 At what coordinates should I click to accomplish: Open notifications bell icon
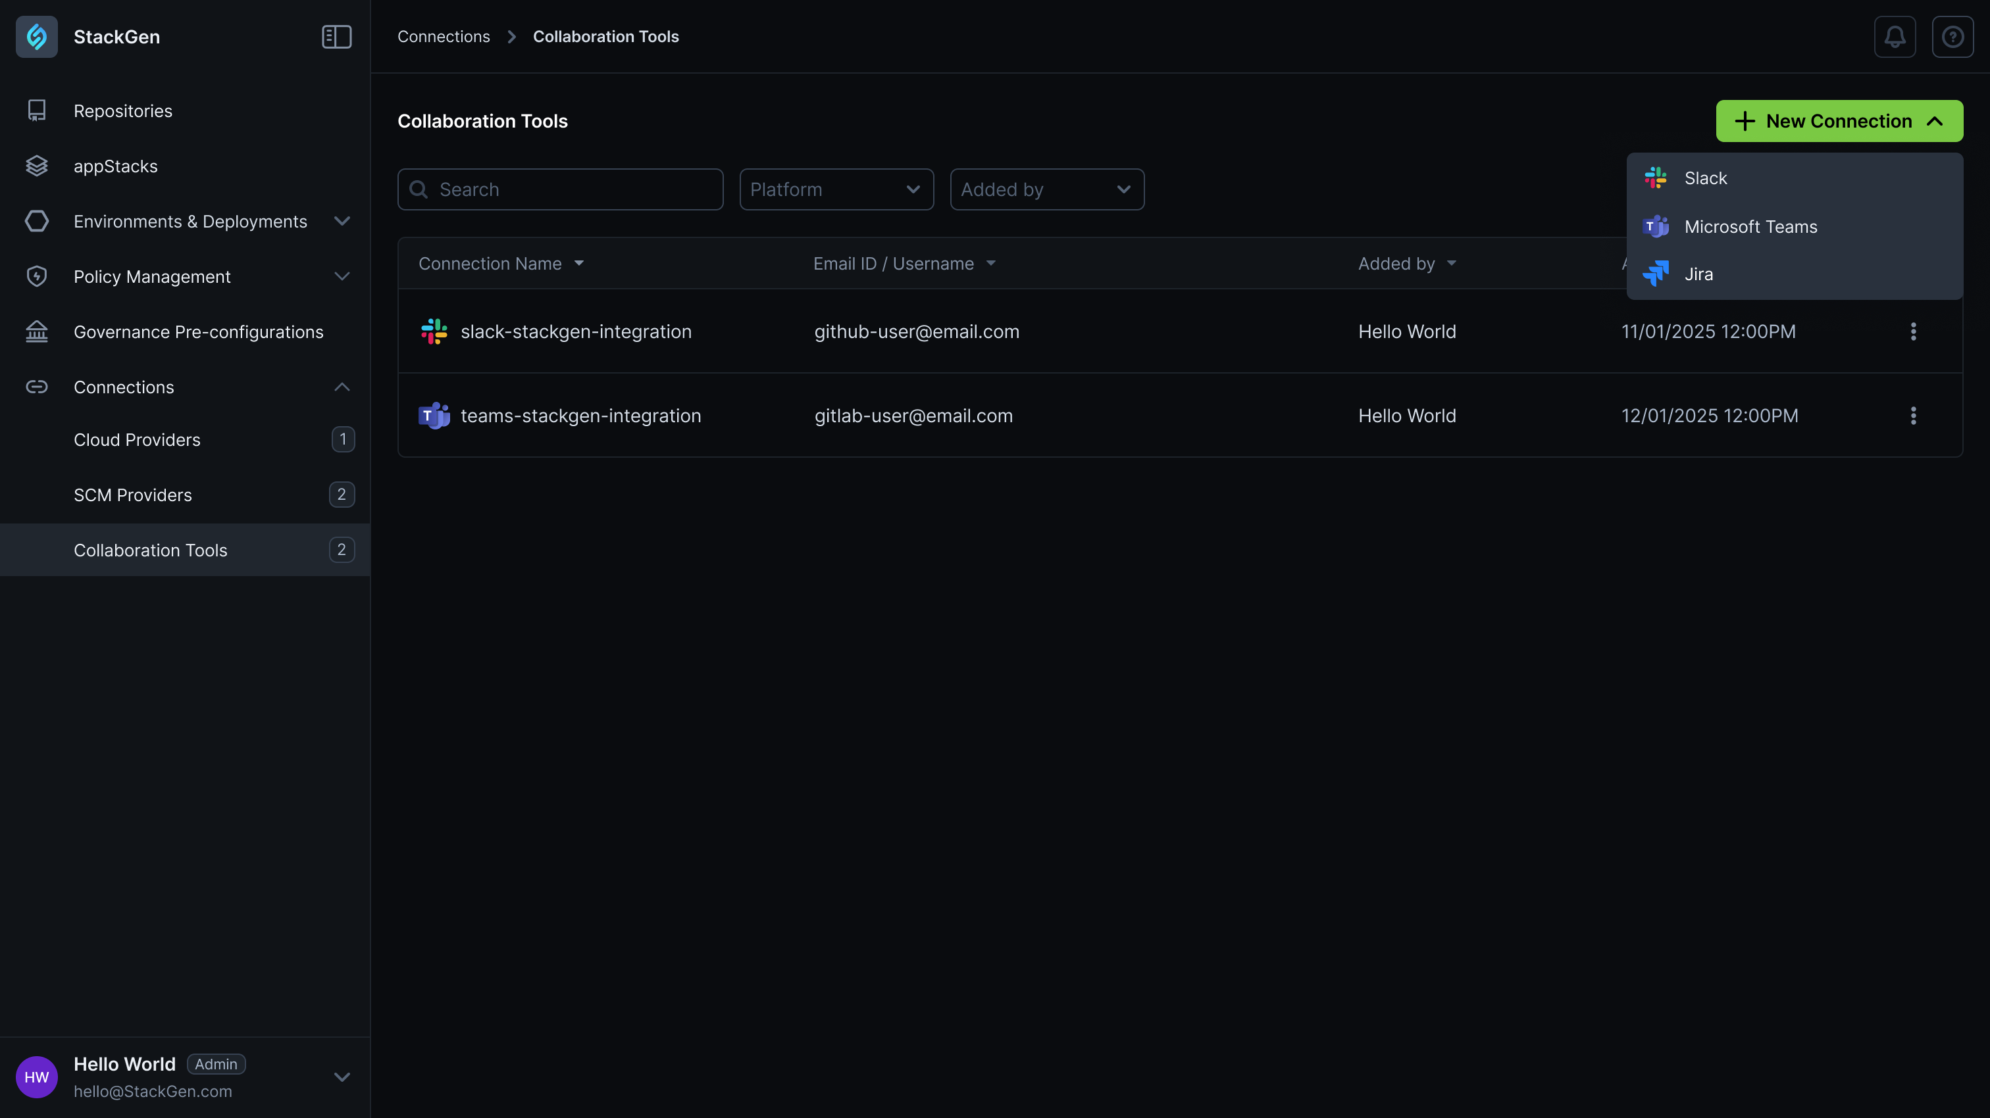coord(1894,36)
